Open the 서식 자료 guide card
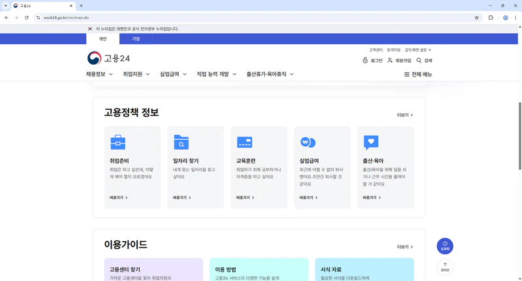Image resolution: width=522 pixels, height=281 pixels. tap(364, 269)
